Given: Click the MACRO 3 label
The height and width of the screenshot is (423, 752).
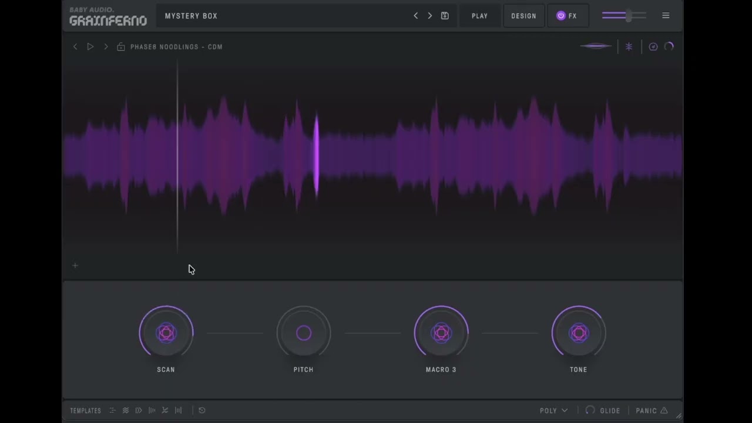Looking at the screenshot, I should click(441, 370).
